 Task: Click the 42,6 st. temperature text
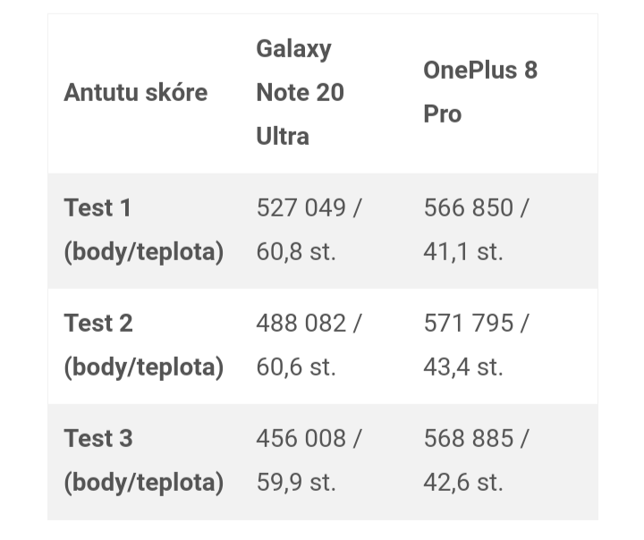(x=463, y=482)
